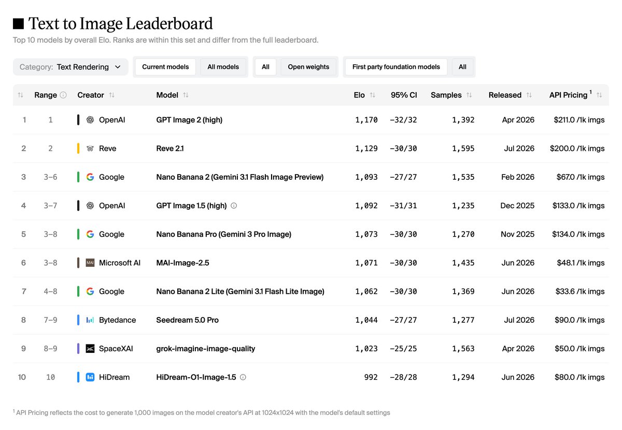Click rank range 3–6
Screen dimensions: 622x430
pyautogui.click(x=51, y=177)
